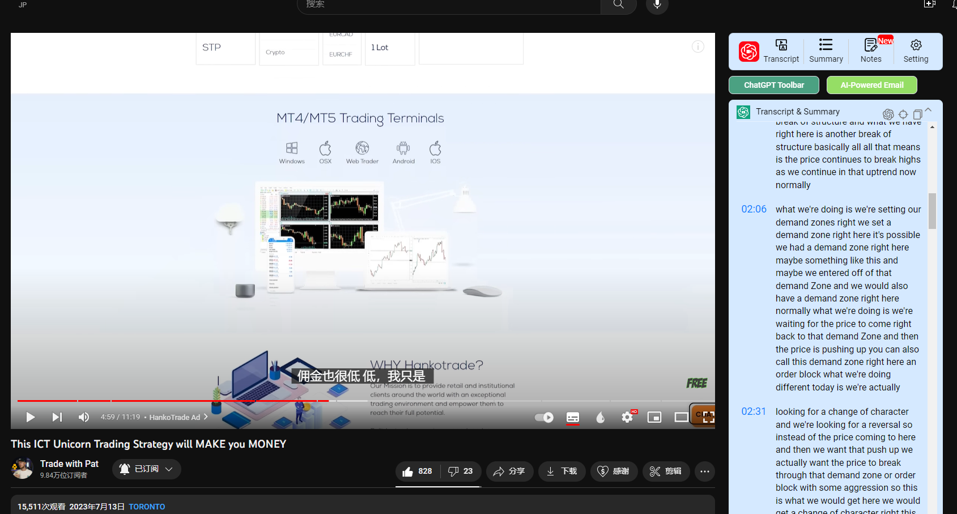Switch to theater mode

tap(681, 417)
